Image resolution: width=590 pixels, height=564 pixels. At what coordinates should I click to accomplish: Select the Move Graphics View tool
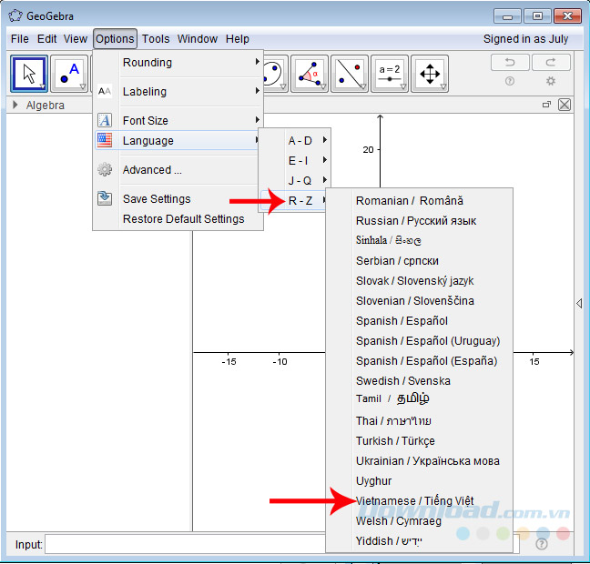pyautogui.click(x=430, y=74)
